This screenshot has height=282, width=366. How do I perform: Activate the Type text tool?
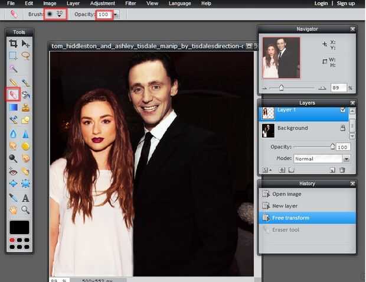(x=25, y=197)
